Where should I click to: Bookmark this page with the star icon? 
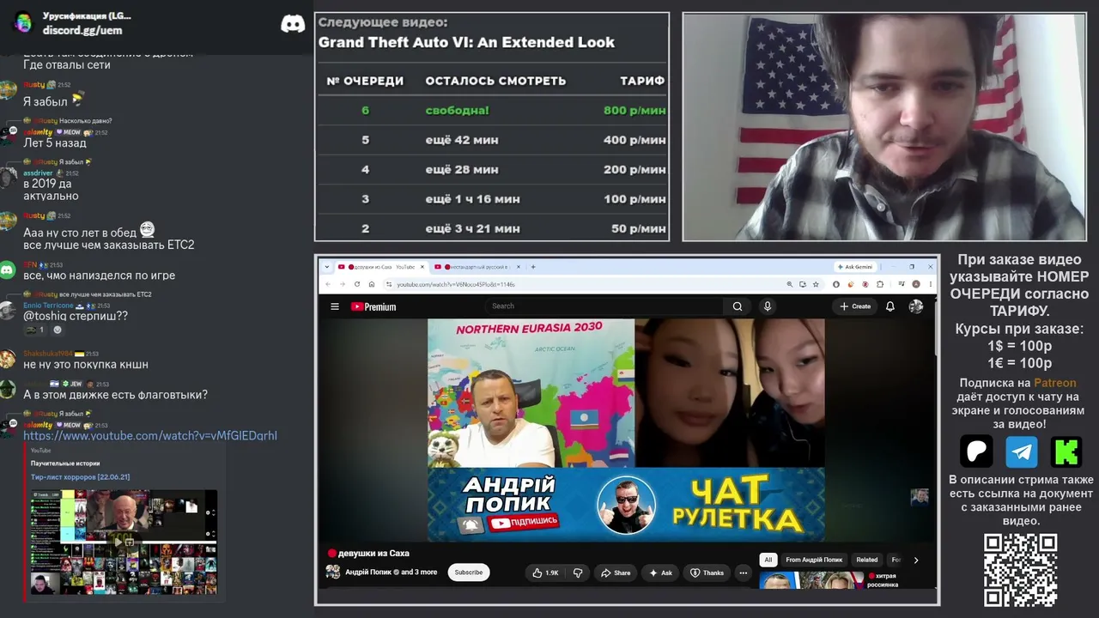817,284
